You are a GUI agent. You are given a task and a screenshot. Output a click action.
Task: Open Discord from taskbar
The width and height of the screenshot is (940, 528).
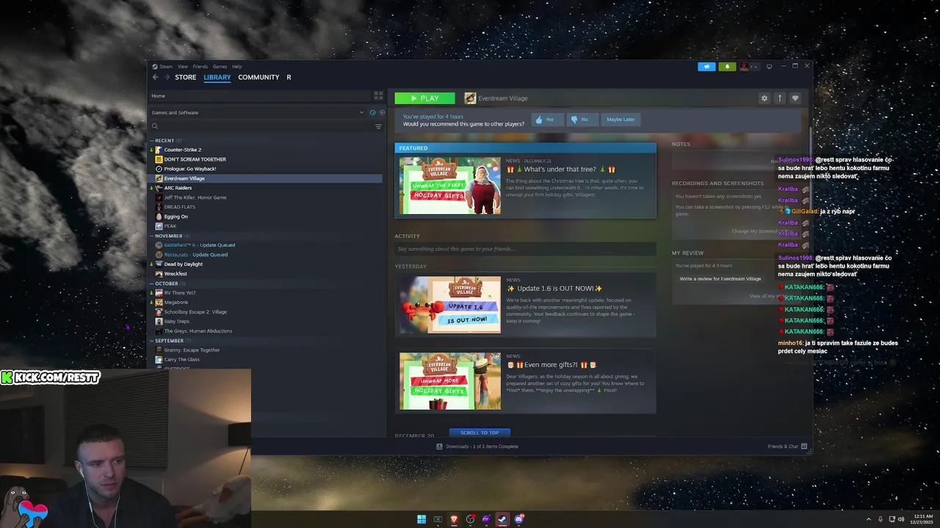pyautogui.click(x=518, y=519)
